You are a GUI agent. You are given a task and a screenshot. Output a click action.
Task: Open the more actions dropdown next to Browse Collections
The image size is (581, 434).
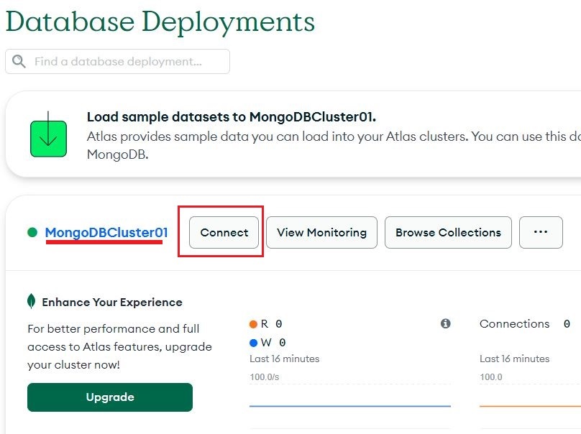click(541, 232)
